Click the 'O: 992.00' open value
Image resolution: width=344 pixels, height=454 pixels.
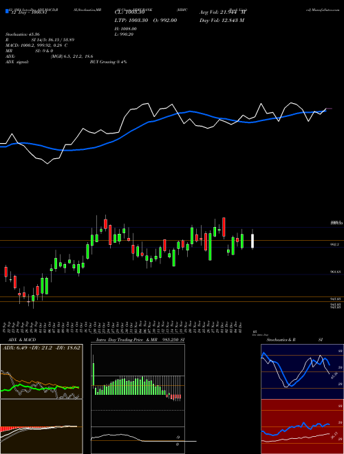(x=164, y=20)
